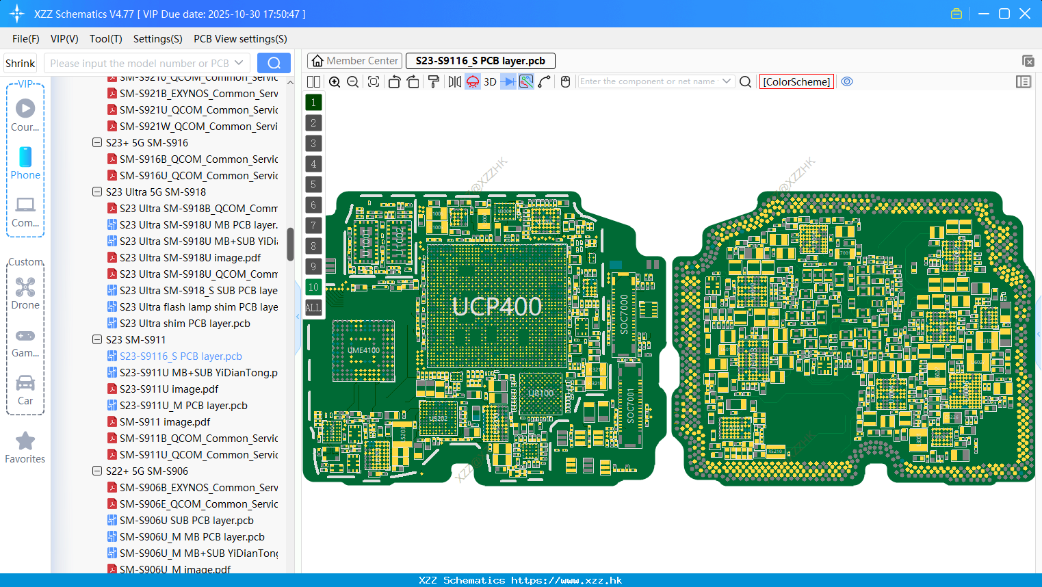Show ALL PCB layers
1042x587 pixels.
click(313, 307)
